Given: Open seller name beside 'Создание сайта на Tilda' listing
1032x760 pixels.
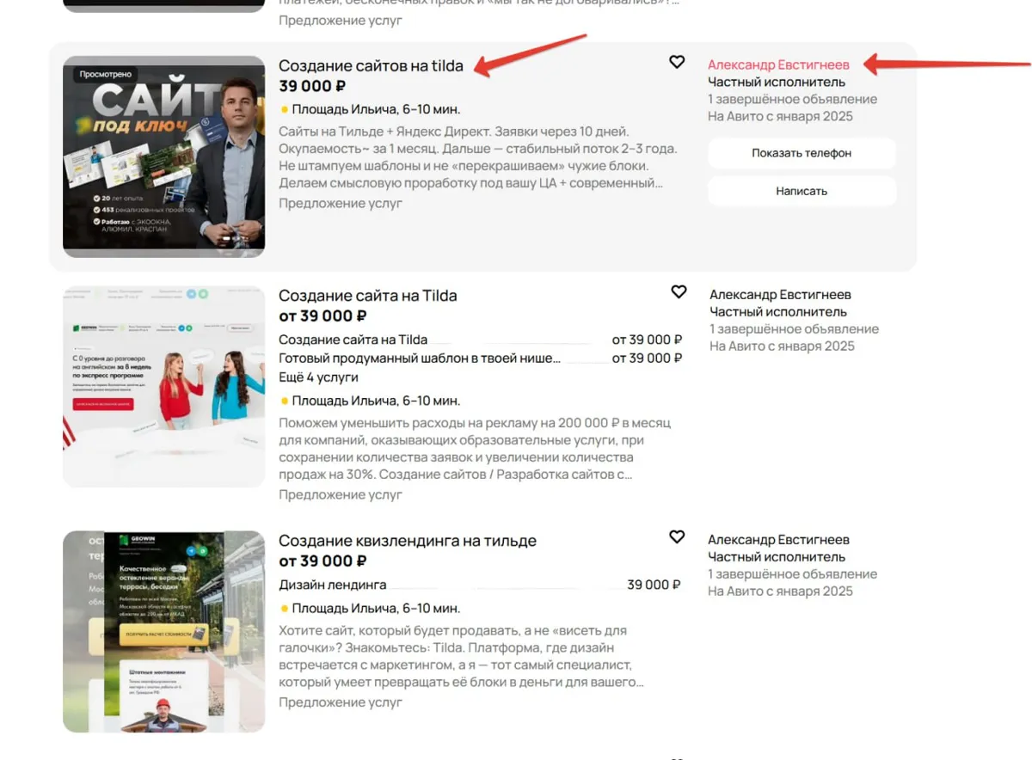Looking at the screenshot, I should (780, 295).
